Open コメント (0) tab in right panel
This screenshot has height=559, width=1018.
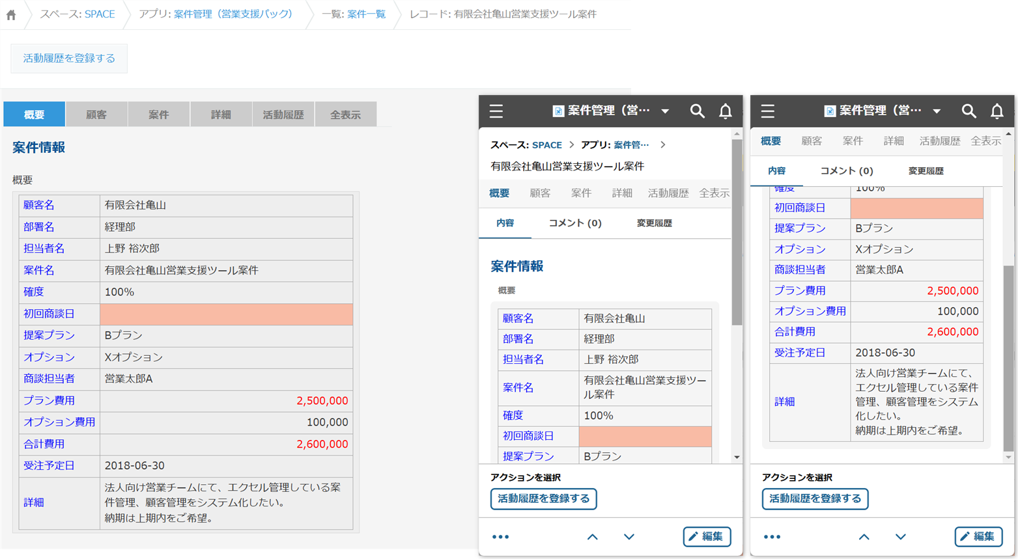846,171
